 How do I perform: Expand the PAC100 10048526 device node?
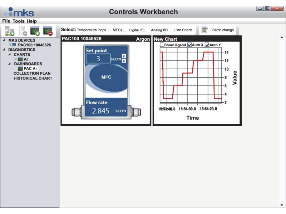[x=10, y=45]
